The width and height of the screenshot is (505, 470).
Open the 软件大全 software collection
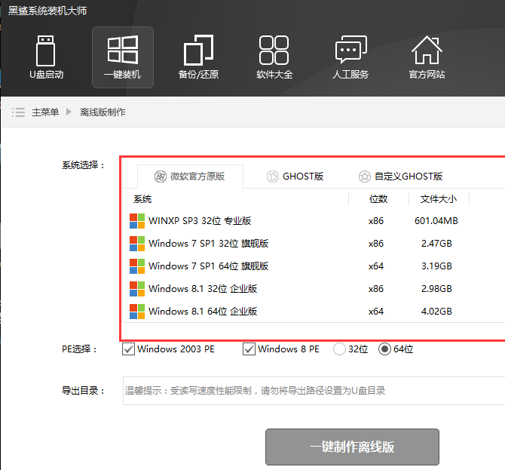tap(274, 57)
